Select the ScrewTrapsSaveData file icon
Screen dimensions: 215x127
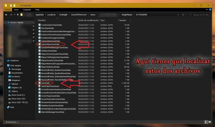40,96
